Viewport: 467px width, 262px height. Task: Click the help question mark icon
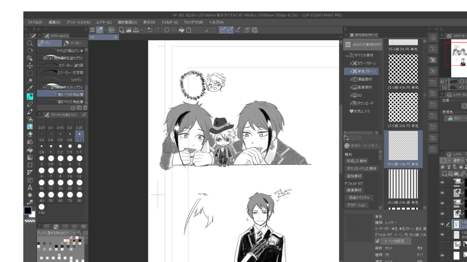[247, 30]
